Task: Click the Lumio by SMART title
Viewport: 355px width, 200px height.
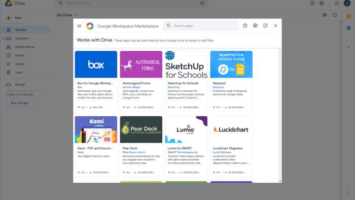Action: pos(180,148)
